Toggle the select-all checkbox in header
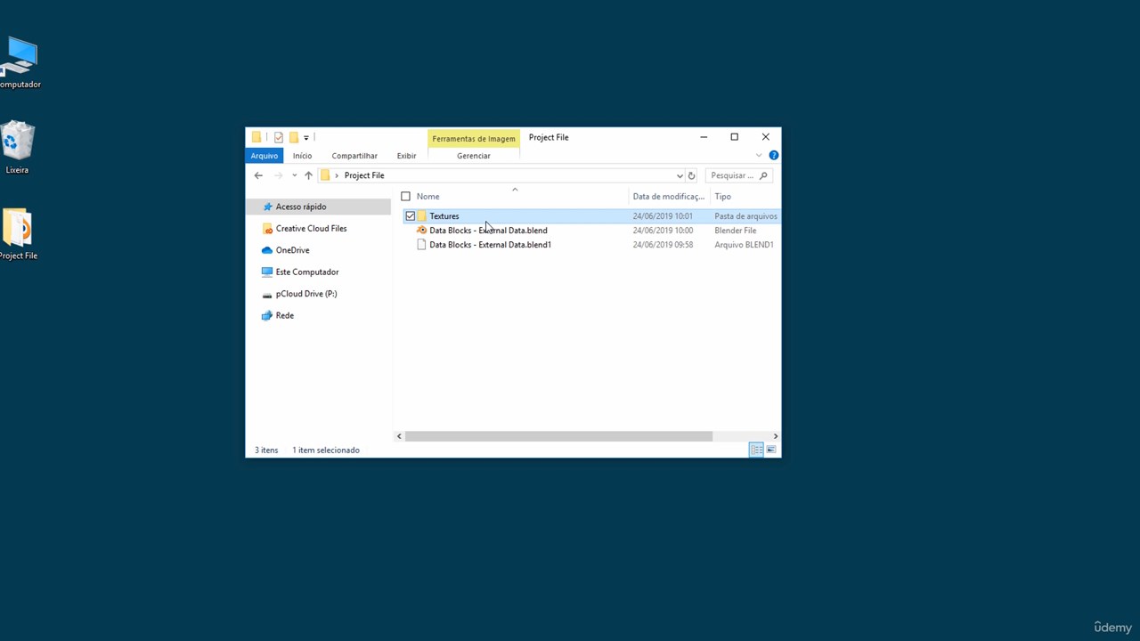The height and width of the screenshot is (641, 1140). (406, 197)
